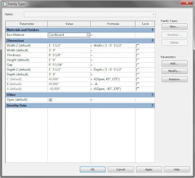Select the Box Material parameter row
Image resolution: width=195 pixels, height=178 pixels.
pyautogui.click(x=80, y=35)
